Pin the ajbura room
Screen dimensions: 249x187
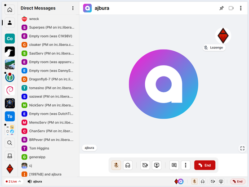222,8
